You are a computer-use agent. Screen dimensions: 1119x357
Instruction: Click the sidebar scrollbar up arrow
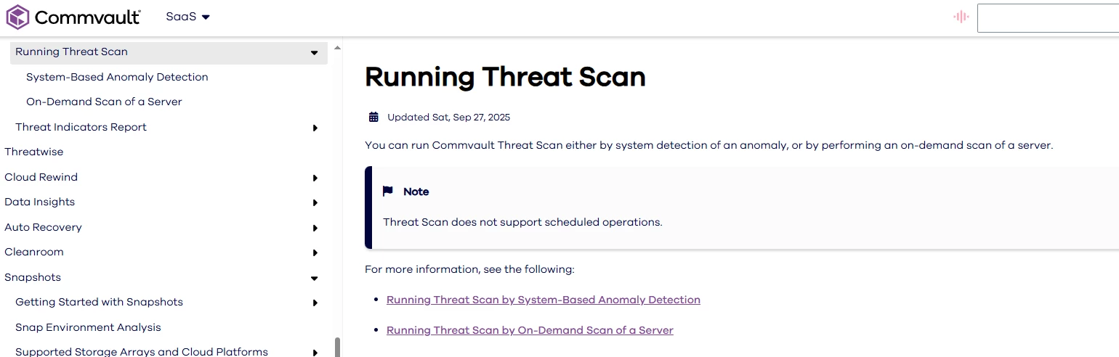[x=336, y=48]
